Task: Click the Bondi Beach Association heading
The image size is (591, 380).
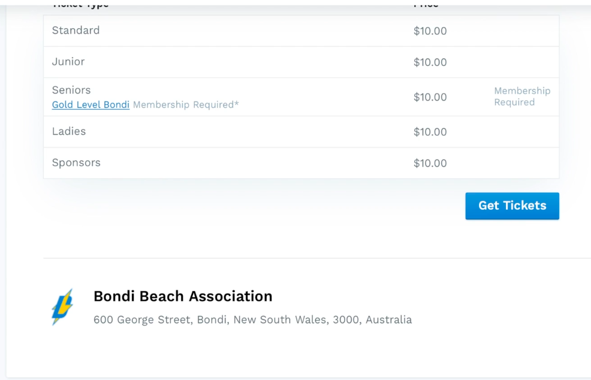Action: (183, 296)
